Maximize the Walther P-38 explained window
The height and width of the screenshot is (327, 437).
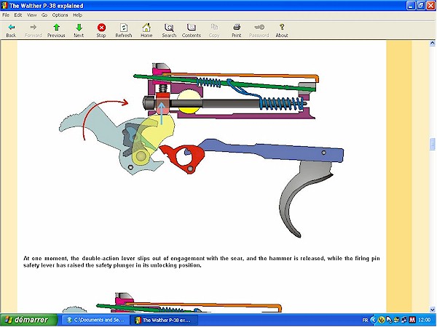[421, 6]
